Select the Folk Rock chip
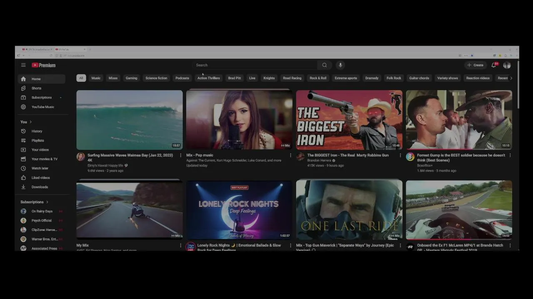 [394, 78]
